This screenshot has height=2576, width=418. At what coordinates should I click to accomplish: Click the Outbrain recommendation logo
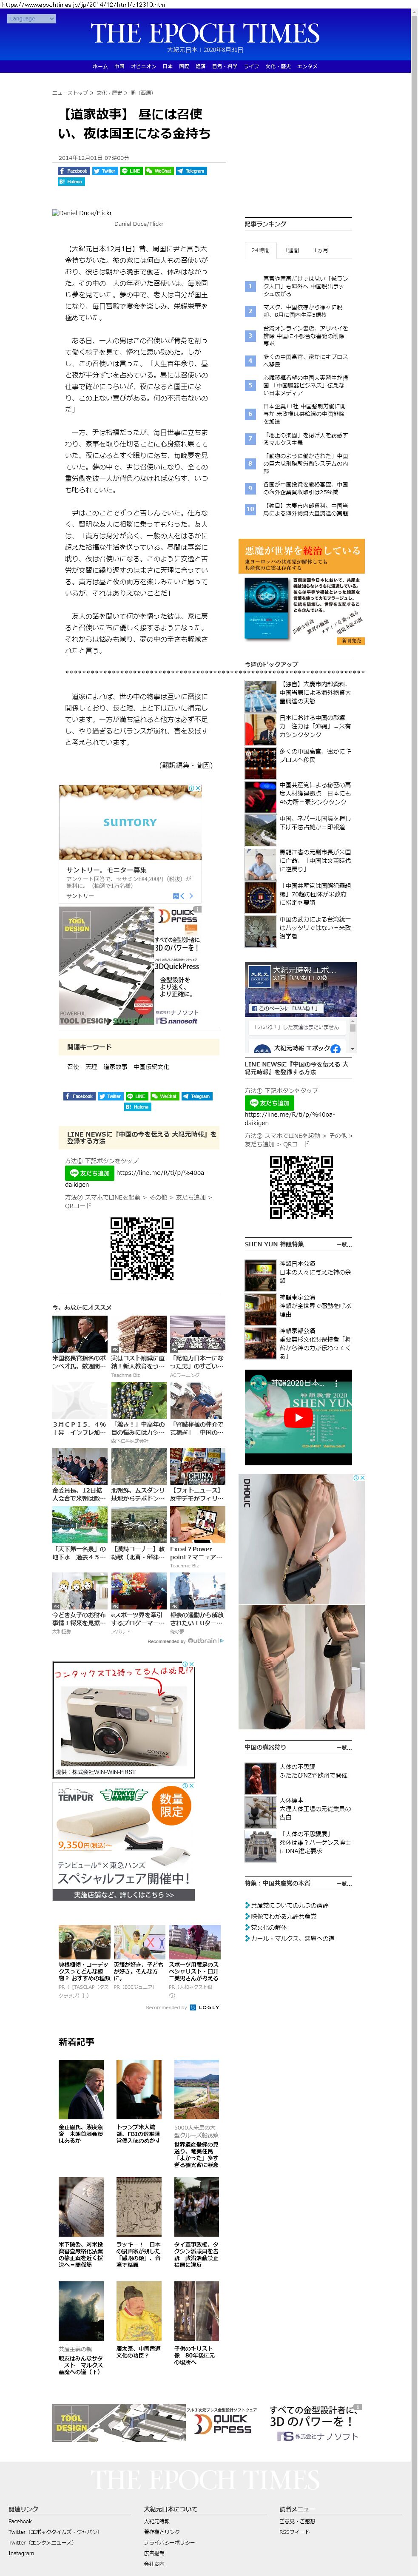[x=205, y=1641]
